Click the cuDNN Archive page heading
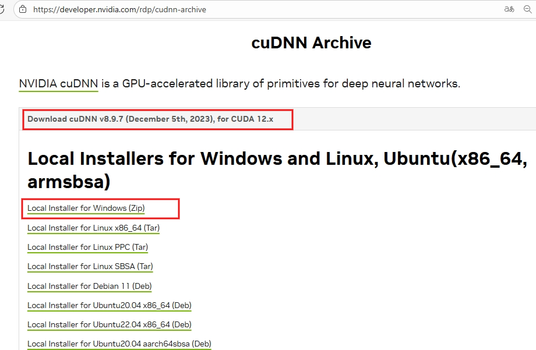 pyautogui.click(x=311, y=43)
